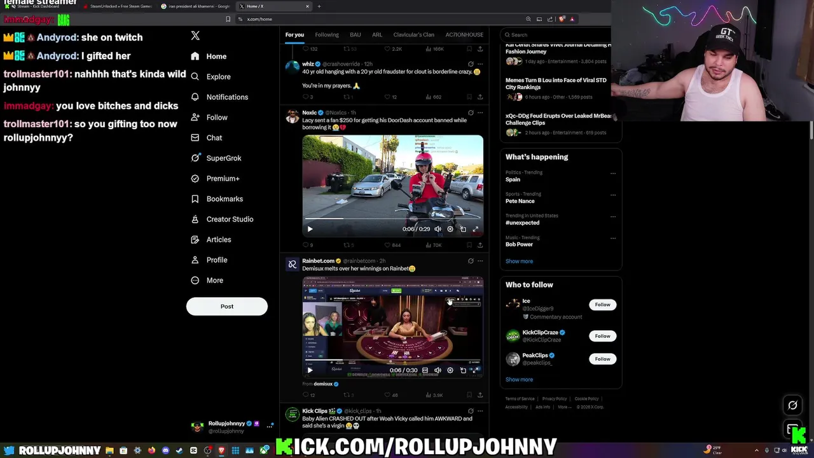Open Bookmarks in the sidebar
Screen dimensions: 814x458
click(x=216, y=198)
